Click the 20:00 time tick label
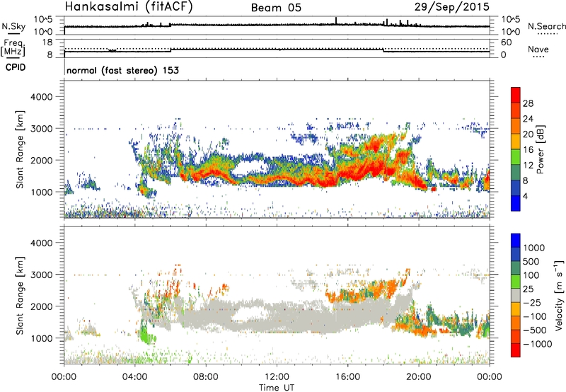 tap(419, 377)
